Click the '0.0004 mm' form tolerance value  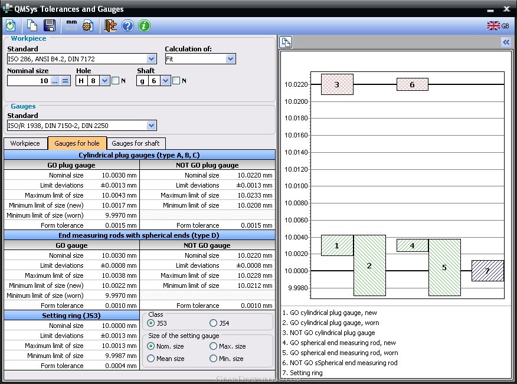(x=120, y=366)
